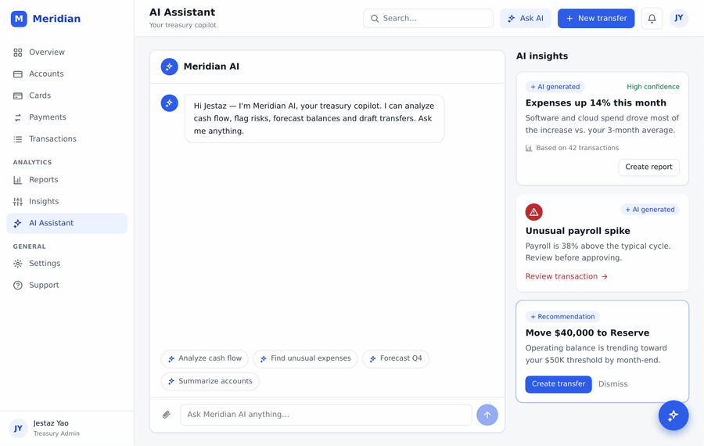This screenshot has width=704, height=446.
Task: Open Reports under Analytics
Action: [66, 180]
